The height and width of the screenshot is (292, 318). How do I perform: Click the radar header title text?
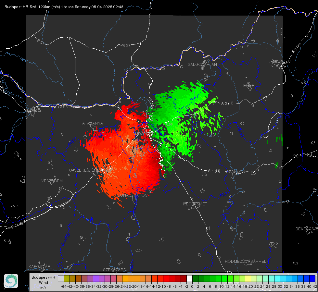tap(64, 7)
